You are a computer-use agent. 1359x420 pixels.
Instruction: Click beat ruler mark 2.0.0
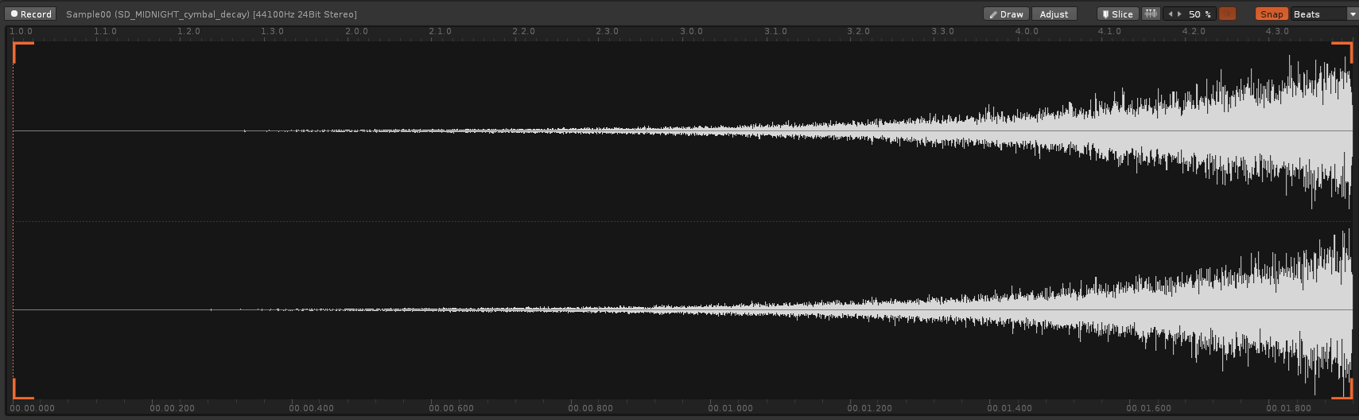356,32
